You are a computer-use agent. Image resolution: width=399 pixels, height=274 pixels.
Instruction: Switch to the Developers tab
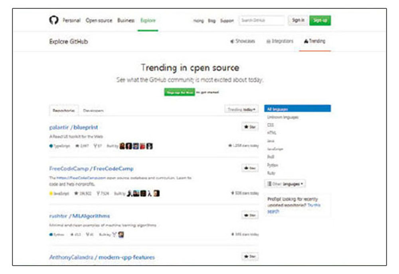[x=93, y=110]
